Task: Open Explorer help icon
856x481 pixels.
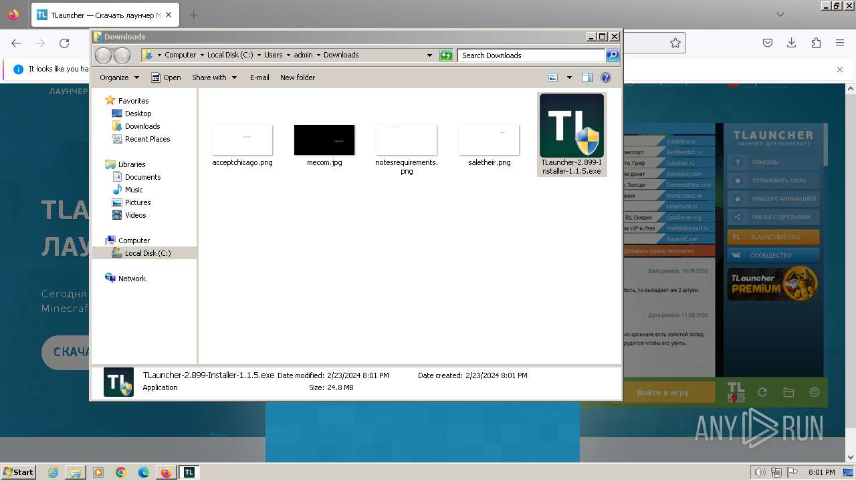Action: [x=606, y=77]
